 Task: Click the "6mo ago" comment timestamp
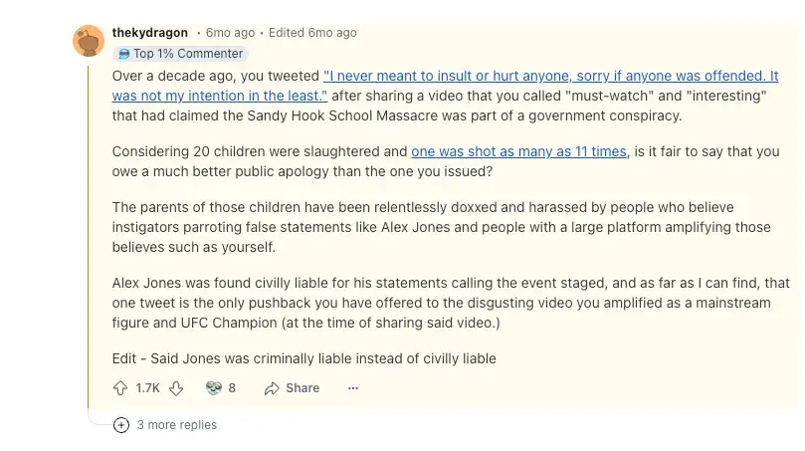click(230, 33)
